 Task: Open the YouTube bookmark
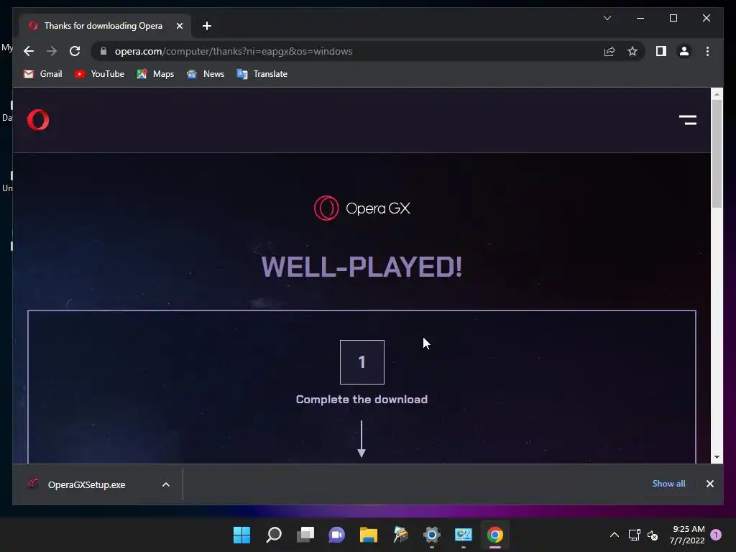point(99,74)
